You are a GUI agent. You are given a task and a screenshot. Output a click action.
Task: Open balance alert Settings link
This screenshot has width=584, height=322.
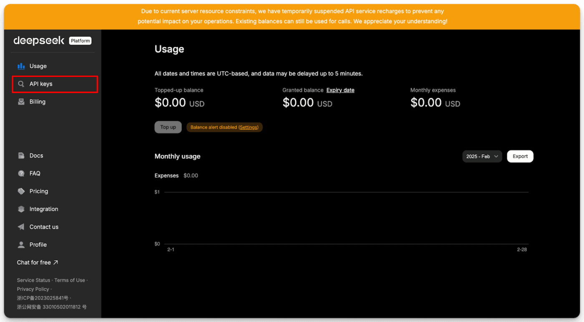click(249, 127)
